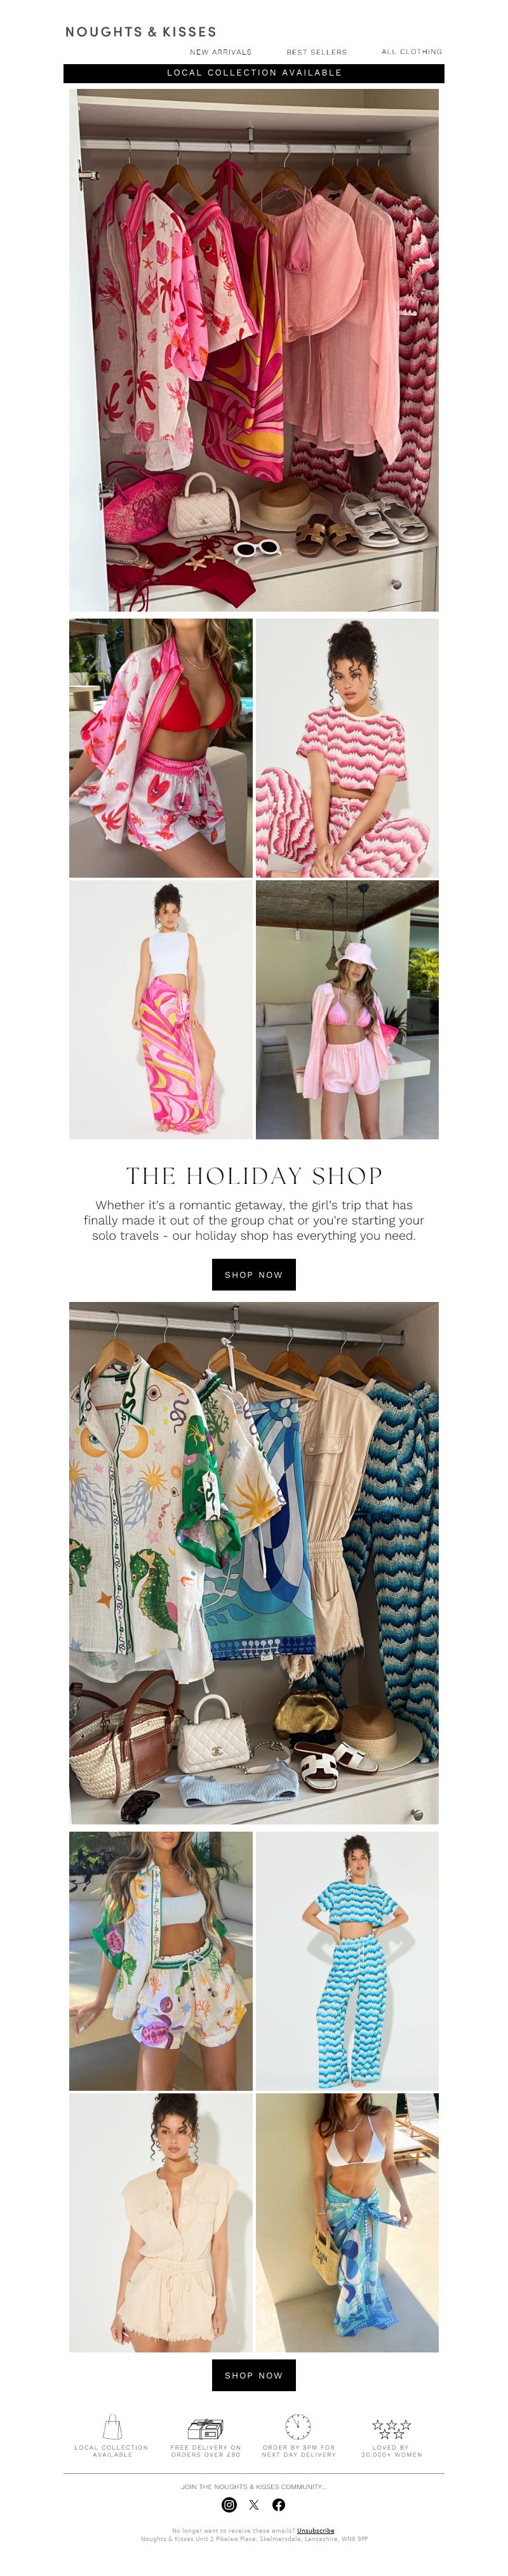508x2576 pixels.
Task: Open the X social icon
Action: pyautogui.click(x=254, y=2505)
